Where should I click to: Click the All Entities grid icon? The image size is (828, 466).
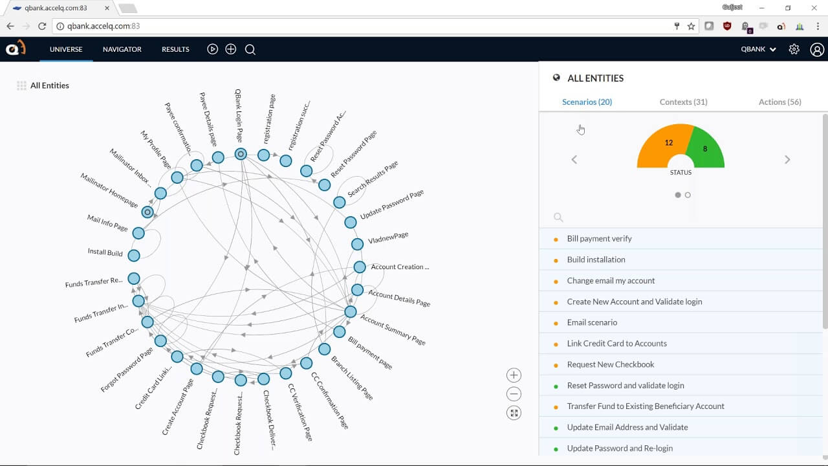pos(21,85)
